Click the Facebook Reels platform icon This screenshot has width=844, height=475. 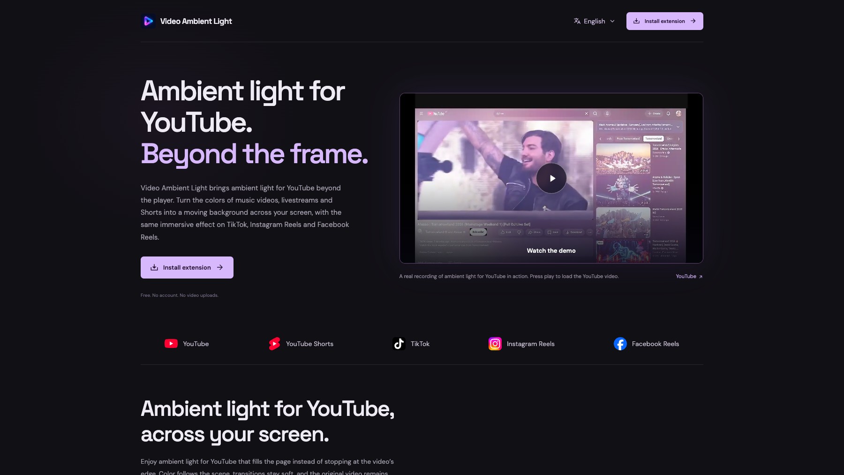click(620, 344)
